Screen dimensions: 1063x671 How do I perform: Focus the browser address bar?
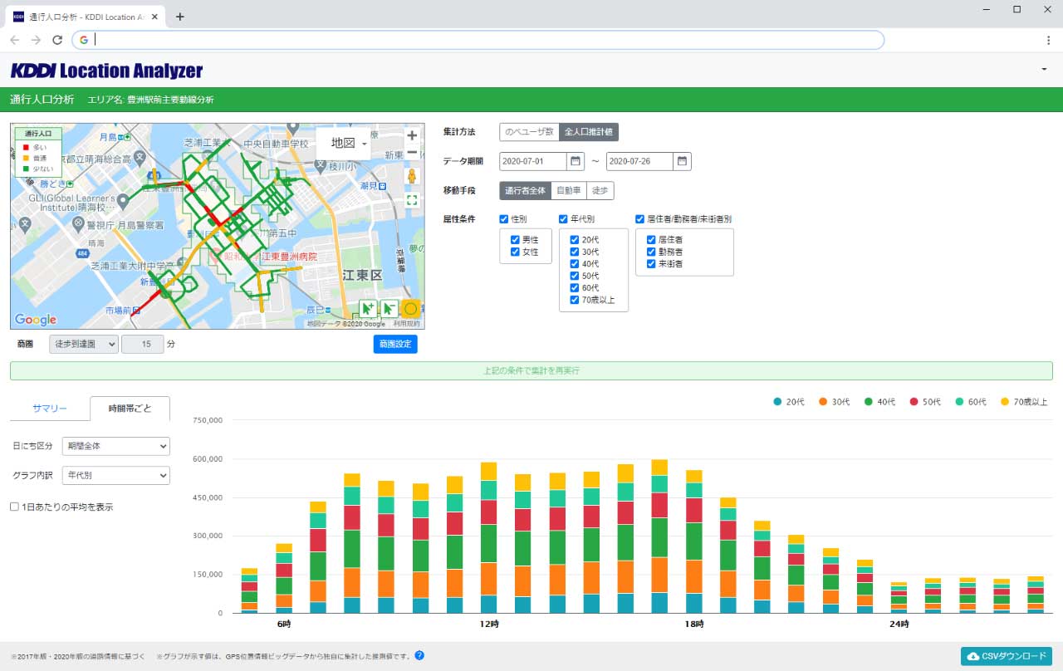[478, 40]
